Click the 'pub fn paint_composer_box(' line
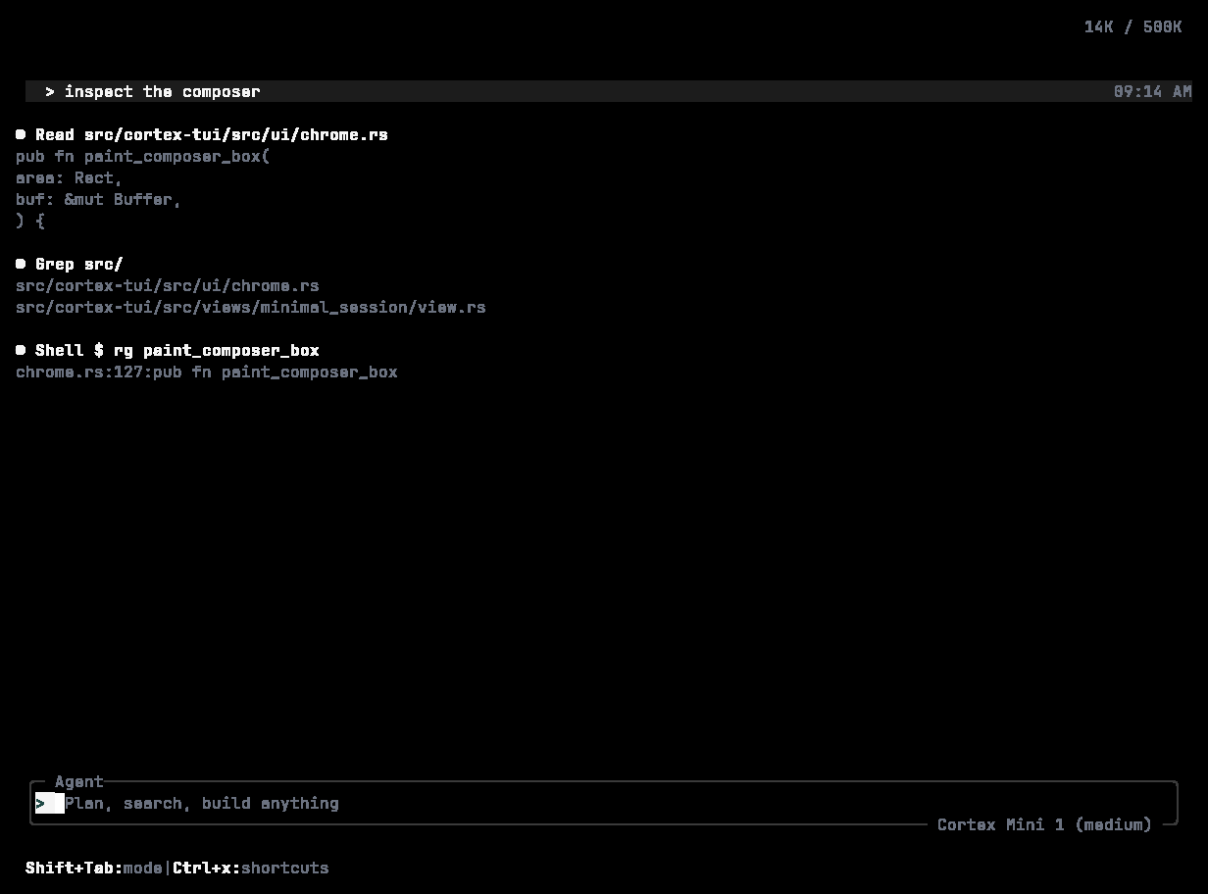Screen dimensions: 1208x894 coord(143,156)
